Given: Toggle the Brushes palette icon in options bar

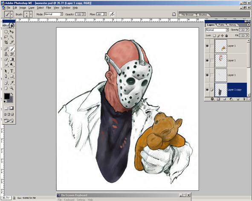Looking at the screenshot, I should click(x=174, y=14).
